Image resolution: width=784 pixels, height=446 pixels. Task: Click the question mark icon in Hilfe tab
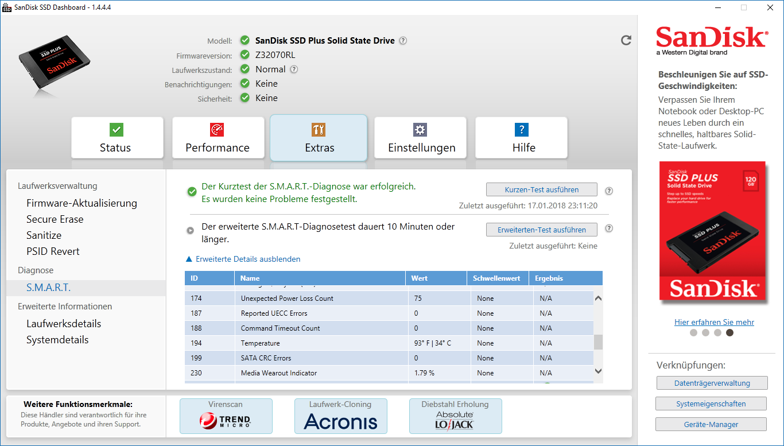tap(521, 129)
